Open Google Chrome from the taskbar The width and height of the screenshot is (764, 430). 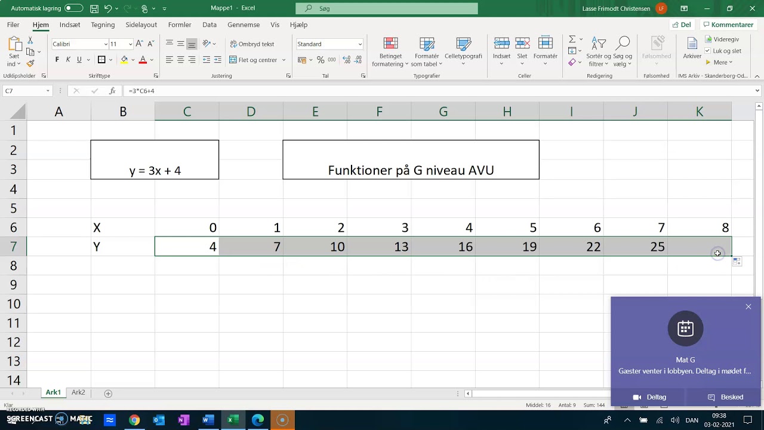[134, 420]
